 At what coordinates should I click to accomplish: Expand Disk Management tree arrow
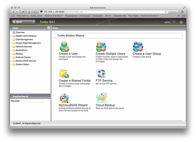[11, 40]
